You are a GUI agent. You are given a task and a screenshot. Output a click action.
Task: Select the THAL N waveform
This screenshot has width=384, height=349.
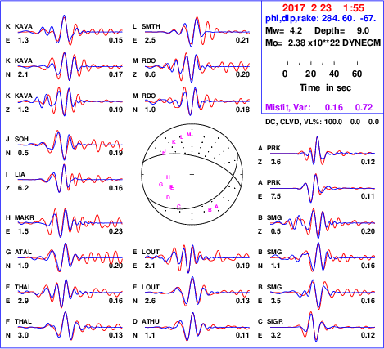[x=70, y=326]
